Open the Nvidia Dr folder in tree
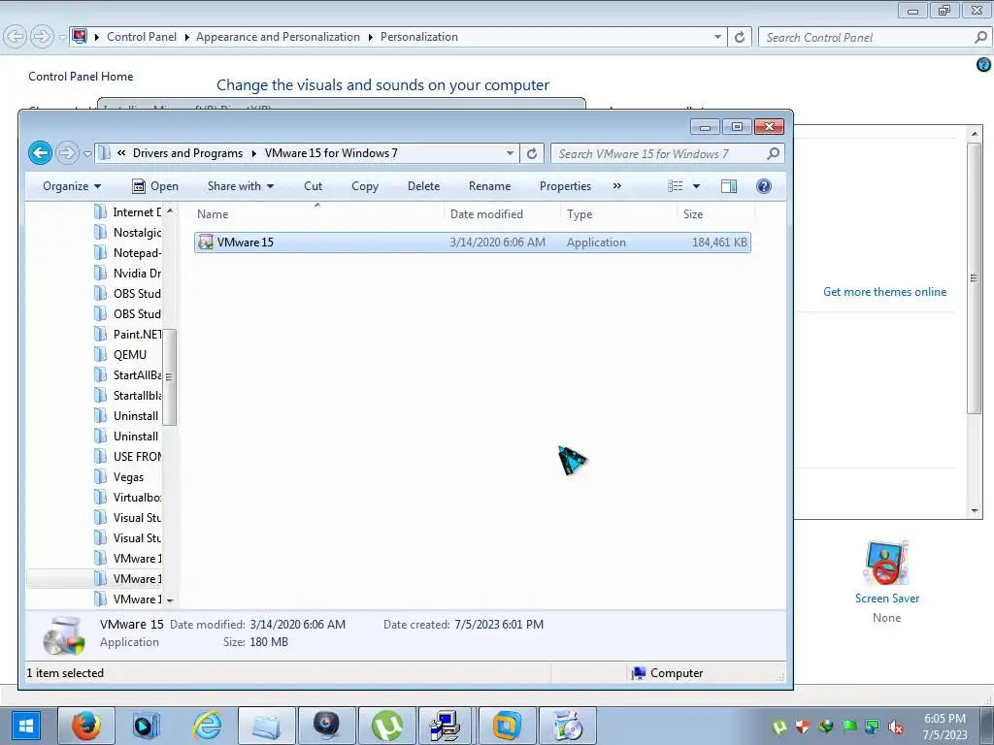The height and width of the screenshot is (745, 994). click(128, 273)
